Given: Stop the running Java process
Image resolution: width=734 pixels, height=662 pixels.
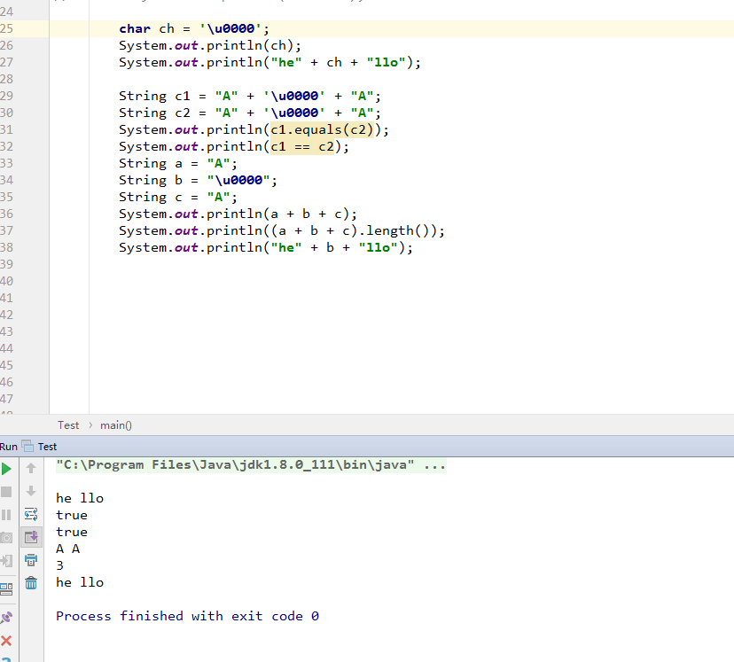Looking at the screenshot, I should [x=6, y=493].
